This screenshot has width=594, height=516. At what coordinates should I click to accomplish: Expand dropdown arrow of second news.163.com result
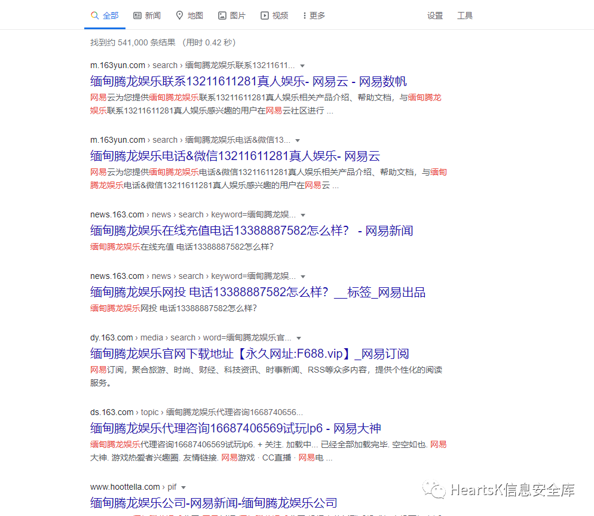pyautogui.click(x=303, y=277)
